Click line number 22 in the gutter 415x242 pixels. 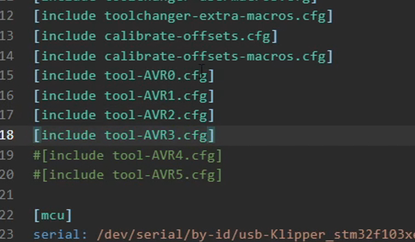click(7, 215)
